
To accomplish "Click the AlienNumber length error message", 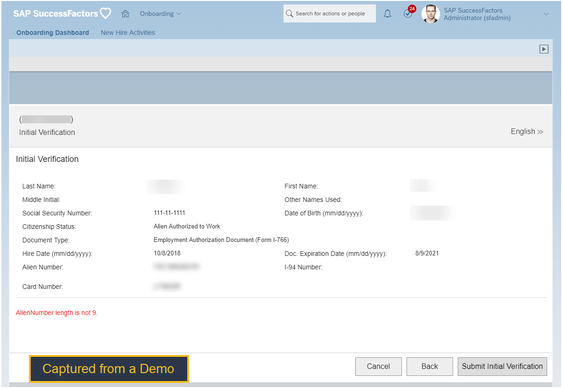I will 57,313.
